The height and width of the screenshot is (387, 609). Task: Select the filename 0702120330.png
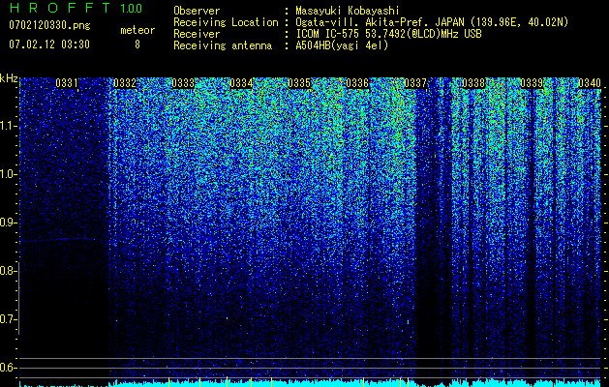pos(49,25)
